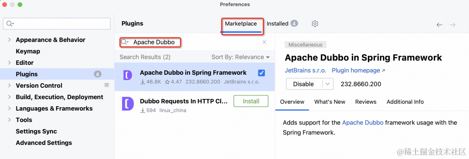469x159 pixels.
Task: Select Settings Sync in the sidebar
Action: click(36, 131)
